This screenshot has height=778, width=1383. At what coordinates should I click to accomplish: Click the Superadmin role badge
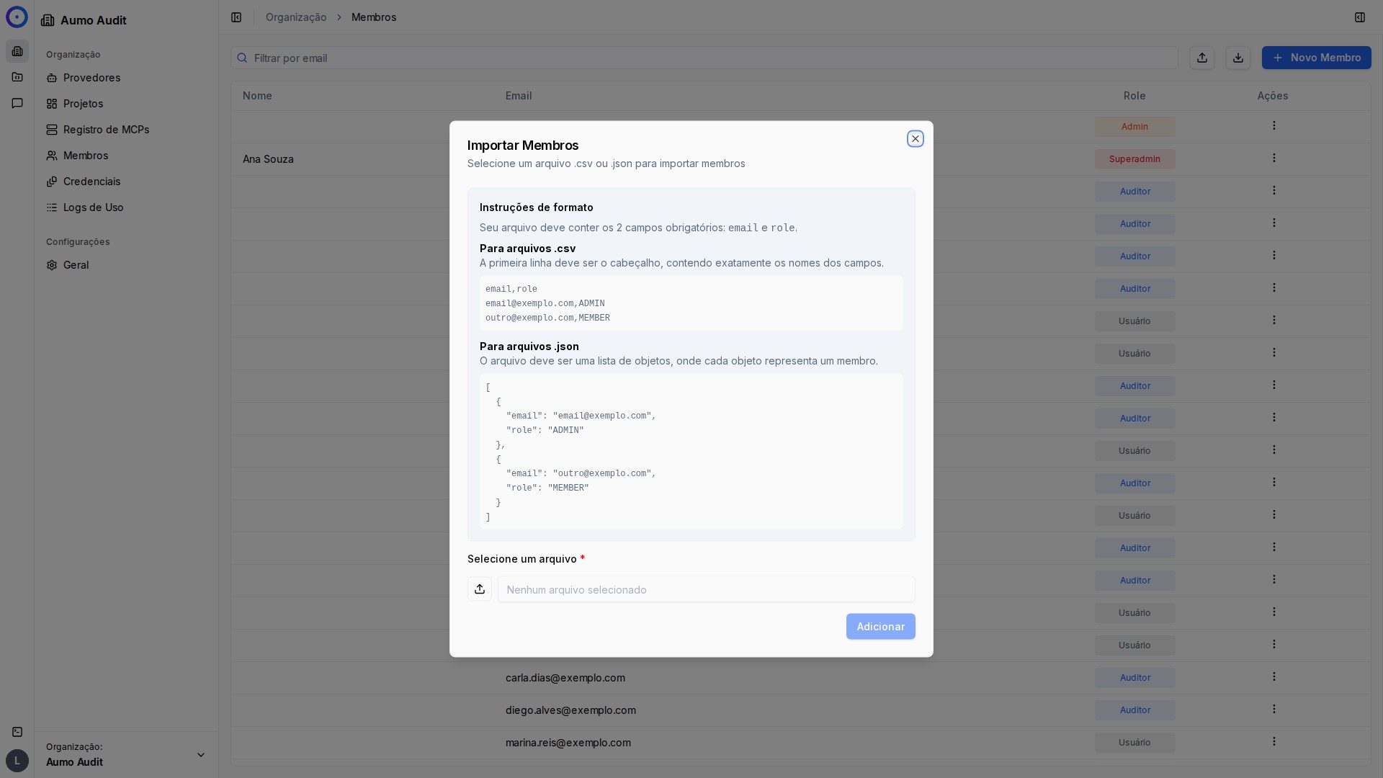click(x=1134, y=159)
